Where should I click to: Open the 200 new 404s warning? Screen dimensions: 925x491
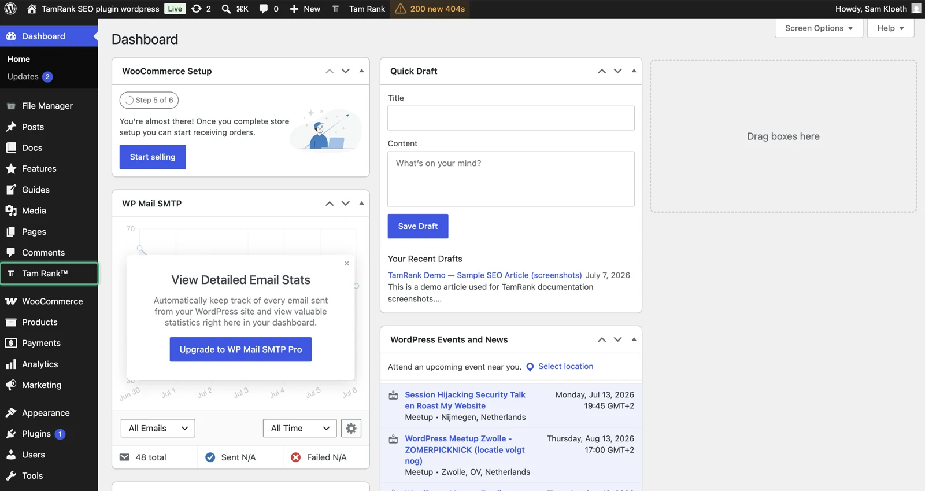pyautogui.click(x=430, y=9)
